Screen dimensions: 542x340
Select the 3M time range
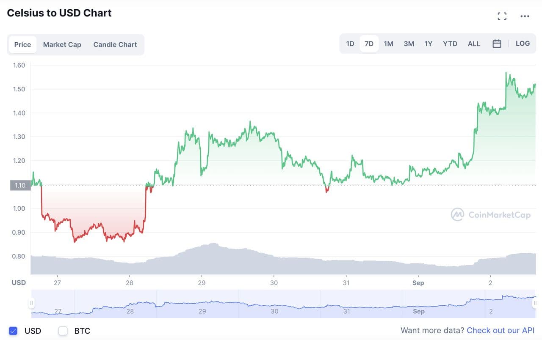(409, 44)
